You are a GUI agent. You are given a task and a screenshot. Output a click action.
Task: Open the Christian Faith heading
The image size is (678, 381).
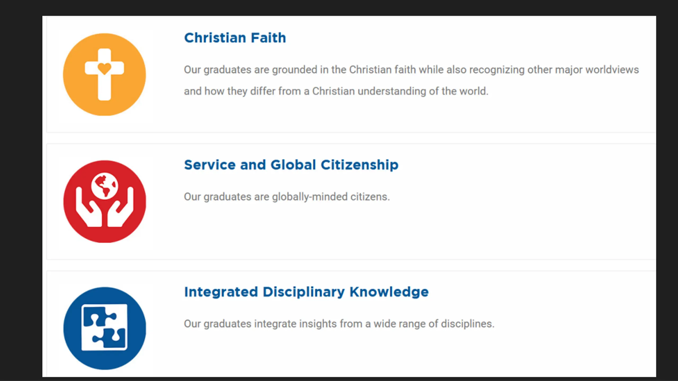tap(235, 38)
